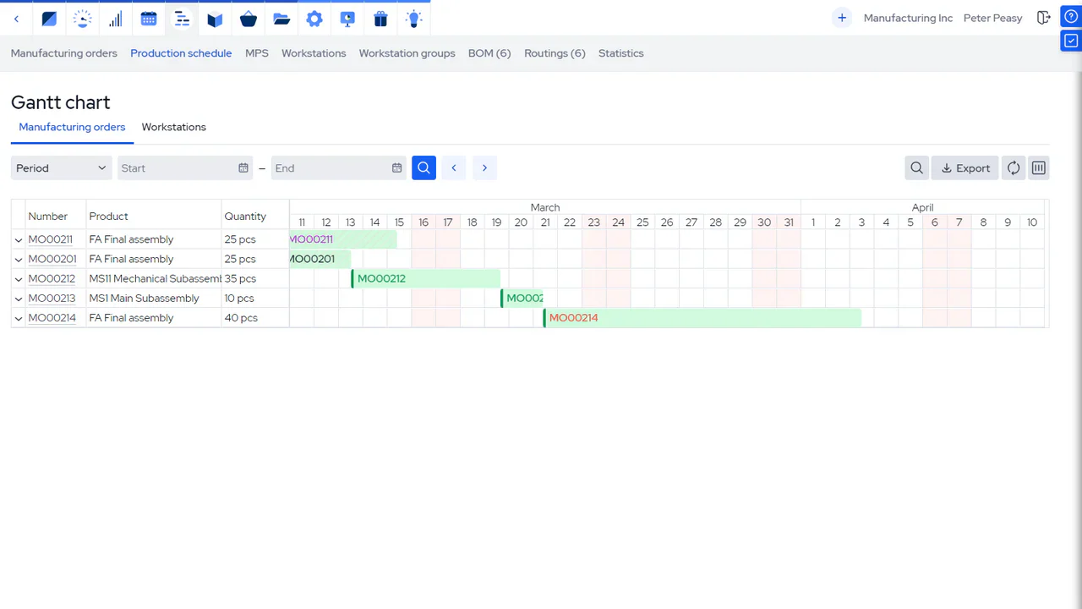Open the stock book icon

click(x=216, y=19)
